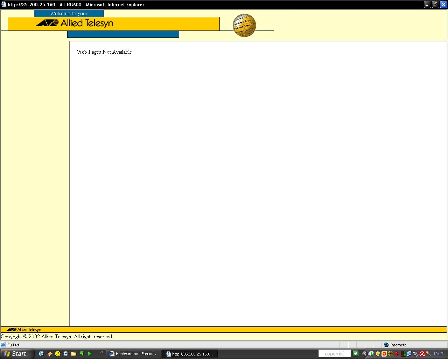Click the Internet Explorer quick launch icon
Viewport: 448px width, 359px height.
pyautogui.click(x=41, y=354)
